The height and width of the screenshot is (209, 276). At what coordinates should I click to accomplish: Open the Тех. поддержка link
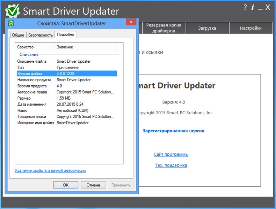tap(171, 165)
